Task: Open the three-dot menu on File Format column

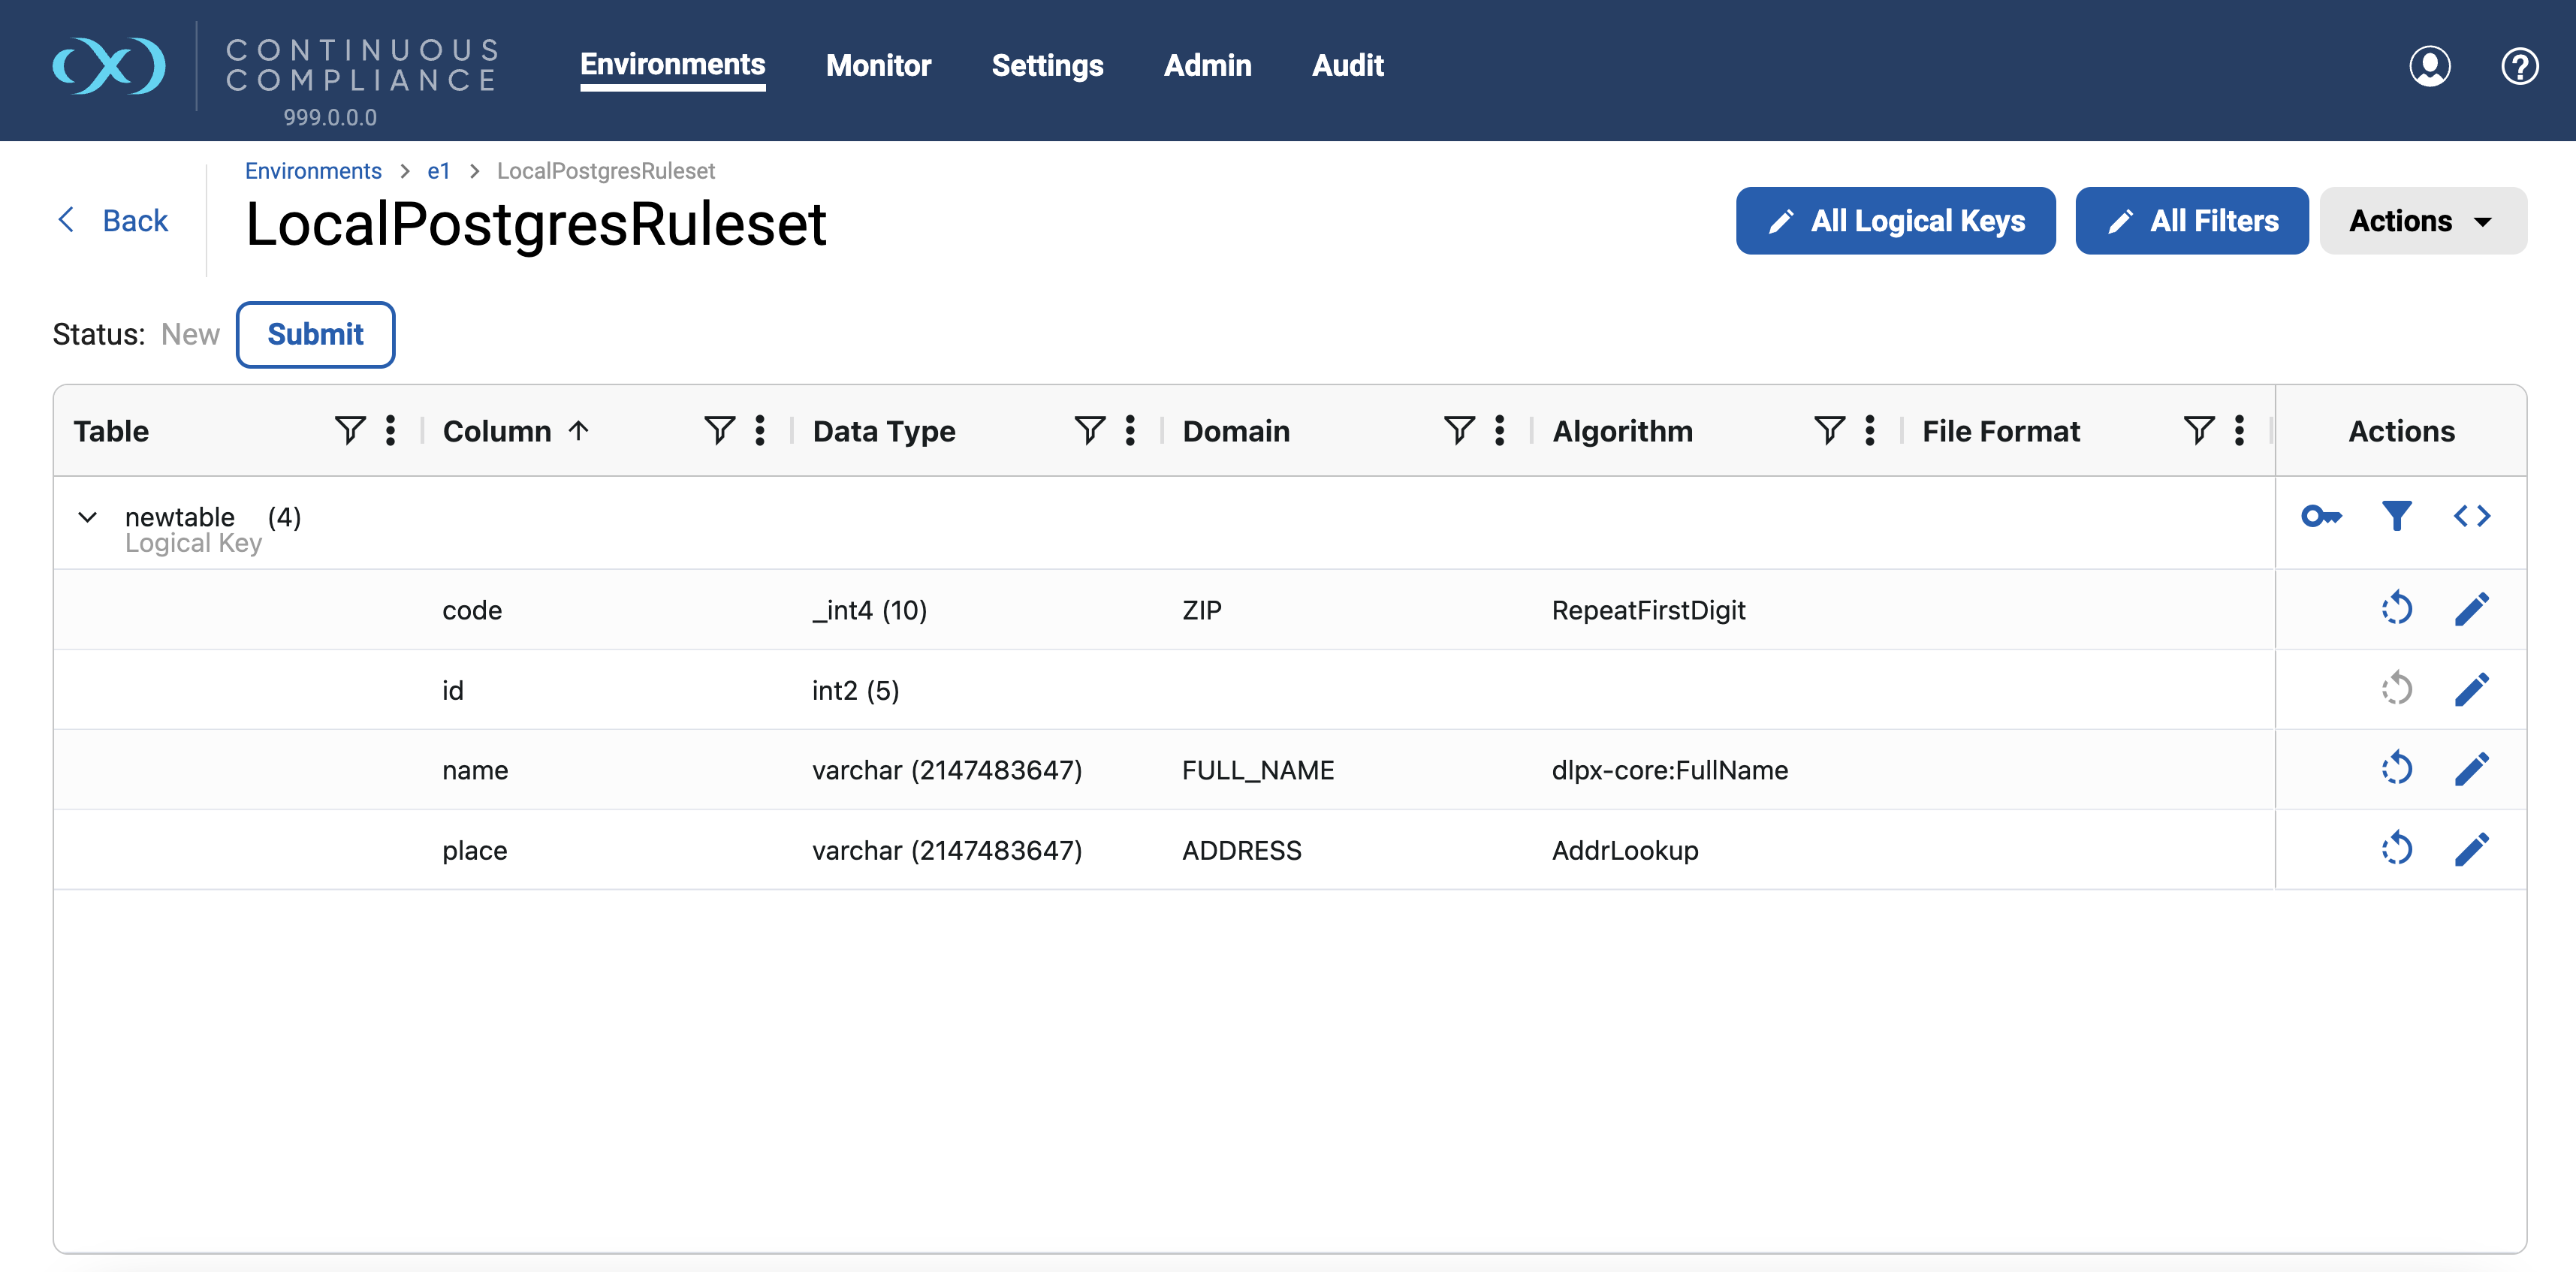Action: [x=2239, y=430]
